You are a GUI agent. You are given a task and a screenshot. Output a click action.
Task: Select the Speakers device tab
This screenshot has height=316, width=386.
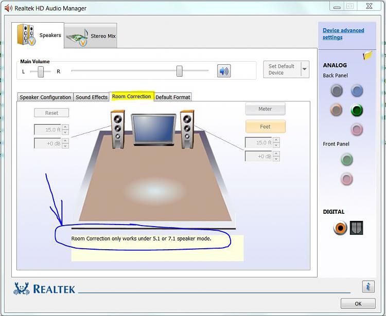tap(38, 35)
